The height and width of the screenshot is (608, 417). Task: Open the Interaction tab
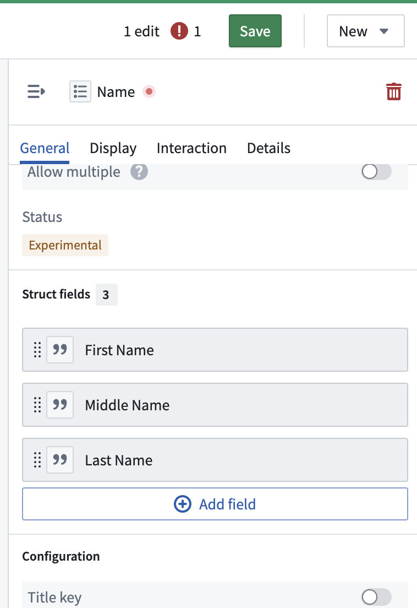pyautogui.click(x=191, y=148)
